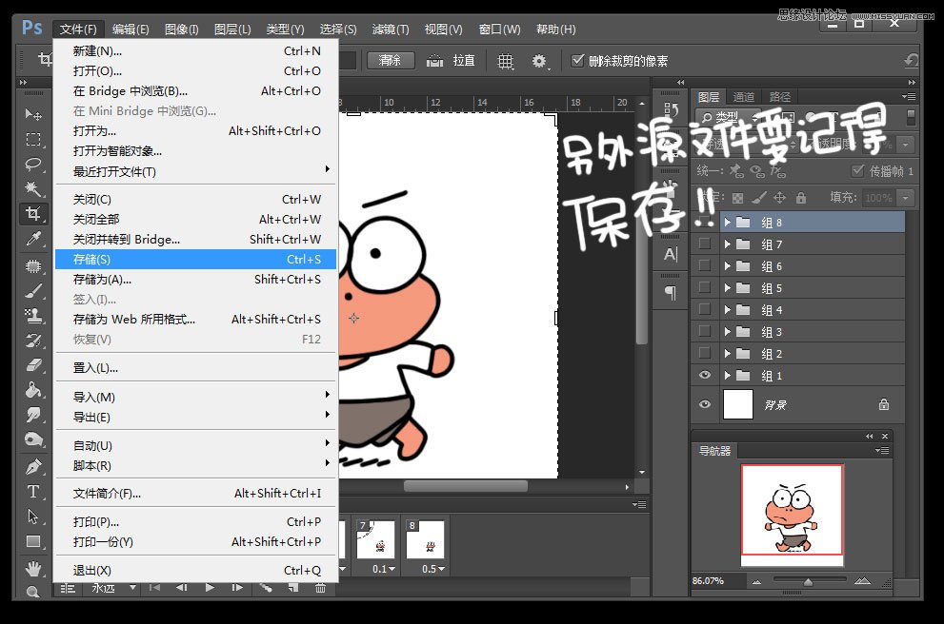This screenshot has height=624, width=944.
Task: Open 最近打开文件 submenu
Action: coord(195,171)
